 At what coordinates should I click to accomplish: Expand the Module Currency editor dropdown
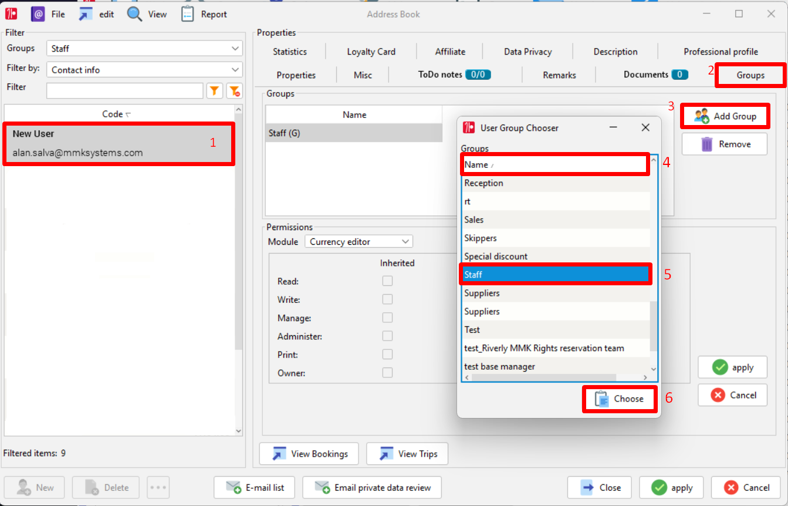[359, 241]
